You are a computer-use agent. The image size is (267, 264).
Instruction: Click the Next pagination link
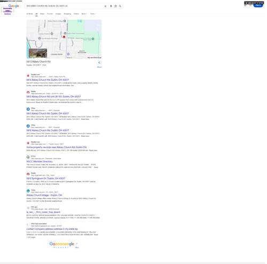coord(77,247)
